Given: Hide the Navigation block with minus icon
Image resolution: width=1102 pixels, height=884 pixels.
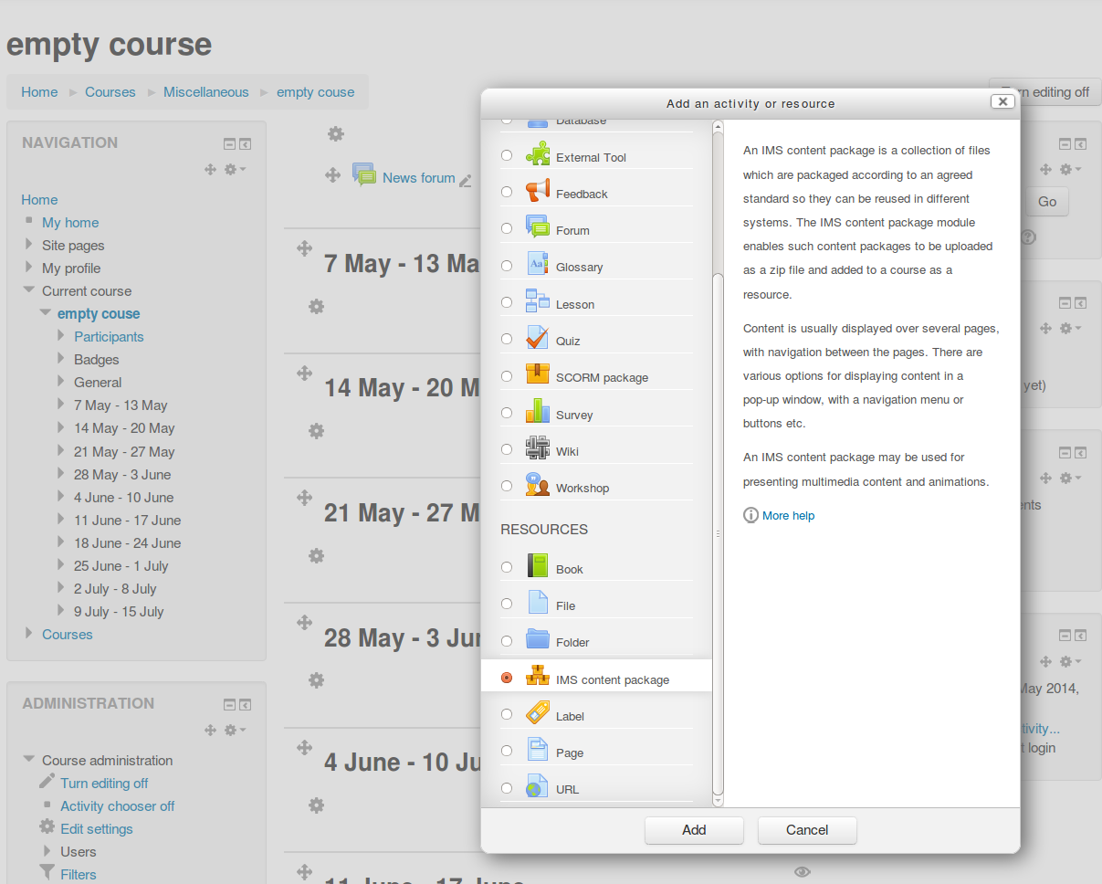Looking at the screenshot, I should pos(230,144).
